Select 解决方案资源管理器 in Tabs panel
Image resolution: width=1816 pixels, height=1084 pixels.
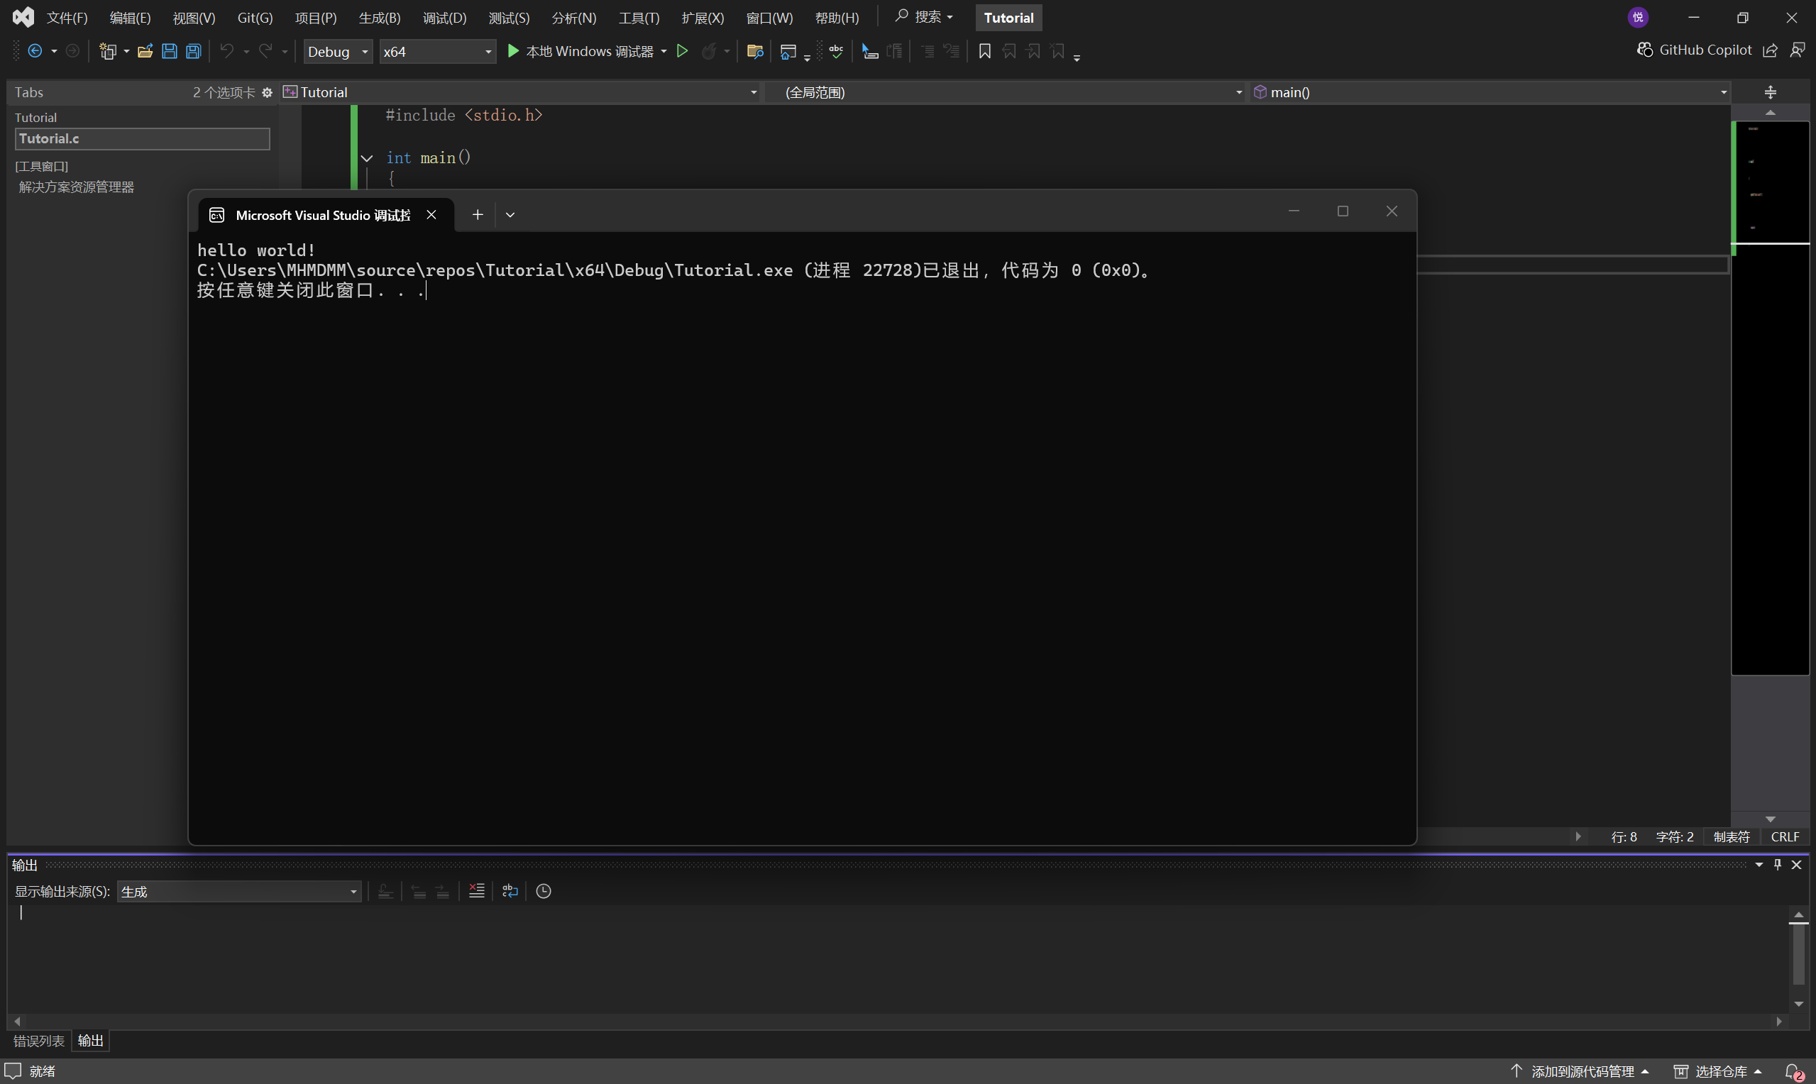pos(76,187)
